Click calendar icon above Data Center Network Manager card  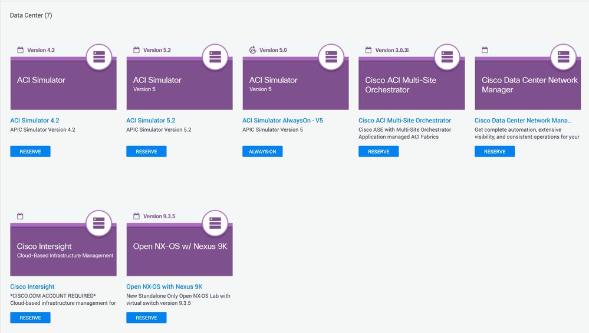pos(485,50)
